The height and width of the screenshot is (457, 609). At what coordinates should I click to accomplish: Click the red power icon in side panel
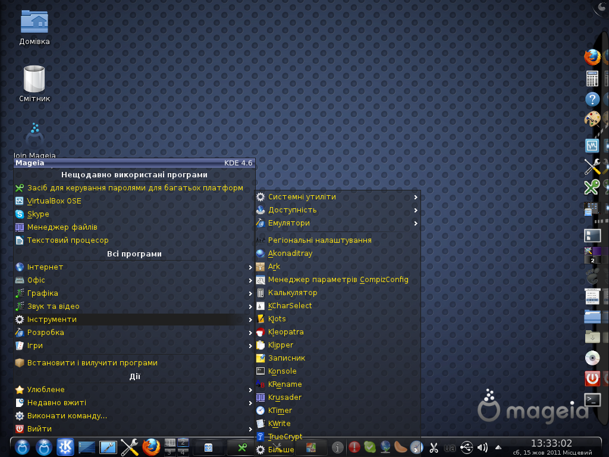point(592,378)
